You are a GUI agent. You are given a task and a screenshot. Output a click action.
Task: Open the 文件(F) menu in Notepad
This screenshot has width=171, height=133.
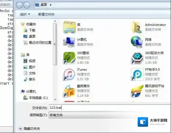point(5,5)
